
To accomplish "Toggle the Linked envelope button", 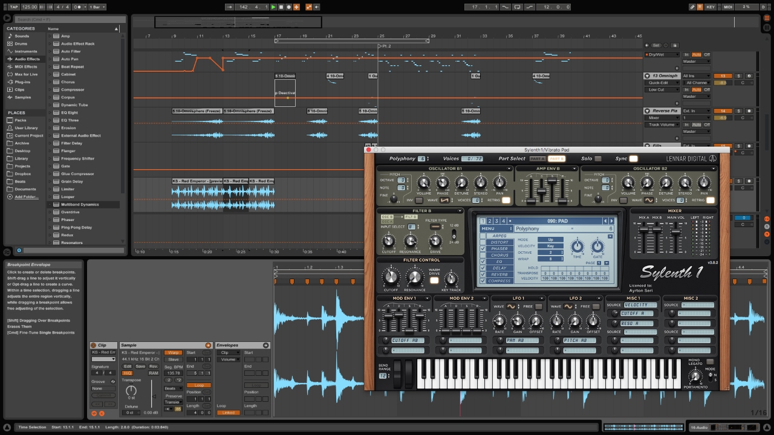I will 229,413.
